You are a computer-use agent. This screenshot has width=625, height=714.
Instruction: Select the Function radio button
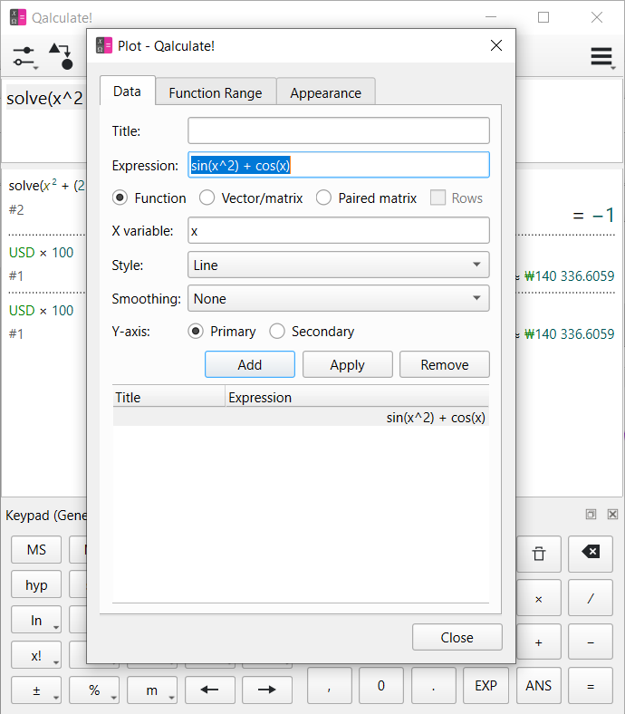(120, 198)
